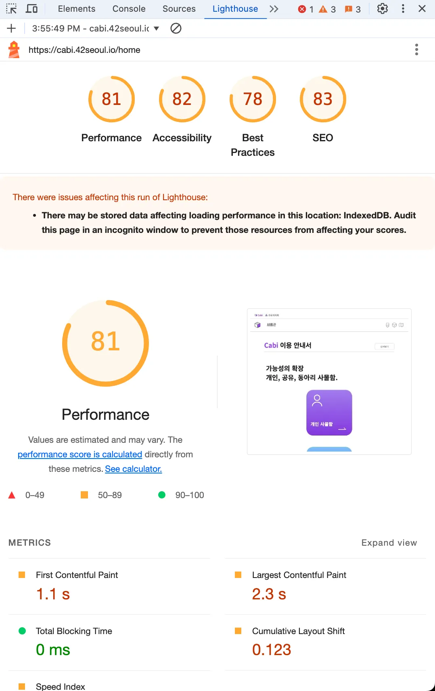Expand the report selection dropdown

tap(157, 28)
